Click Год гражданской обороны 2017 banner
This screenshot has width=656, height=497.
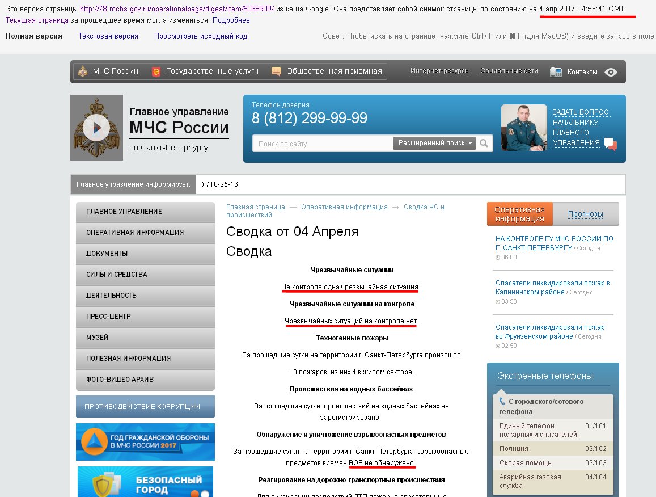pyautogui.click(x=145, y=442)
